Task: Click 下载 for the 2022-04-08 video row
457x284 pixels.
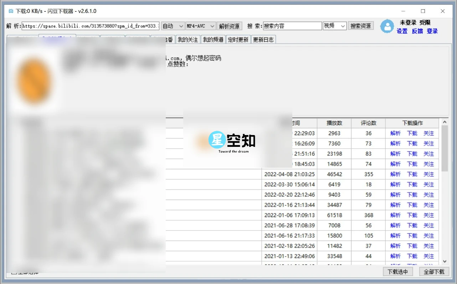Action: tap(412, 174)
